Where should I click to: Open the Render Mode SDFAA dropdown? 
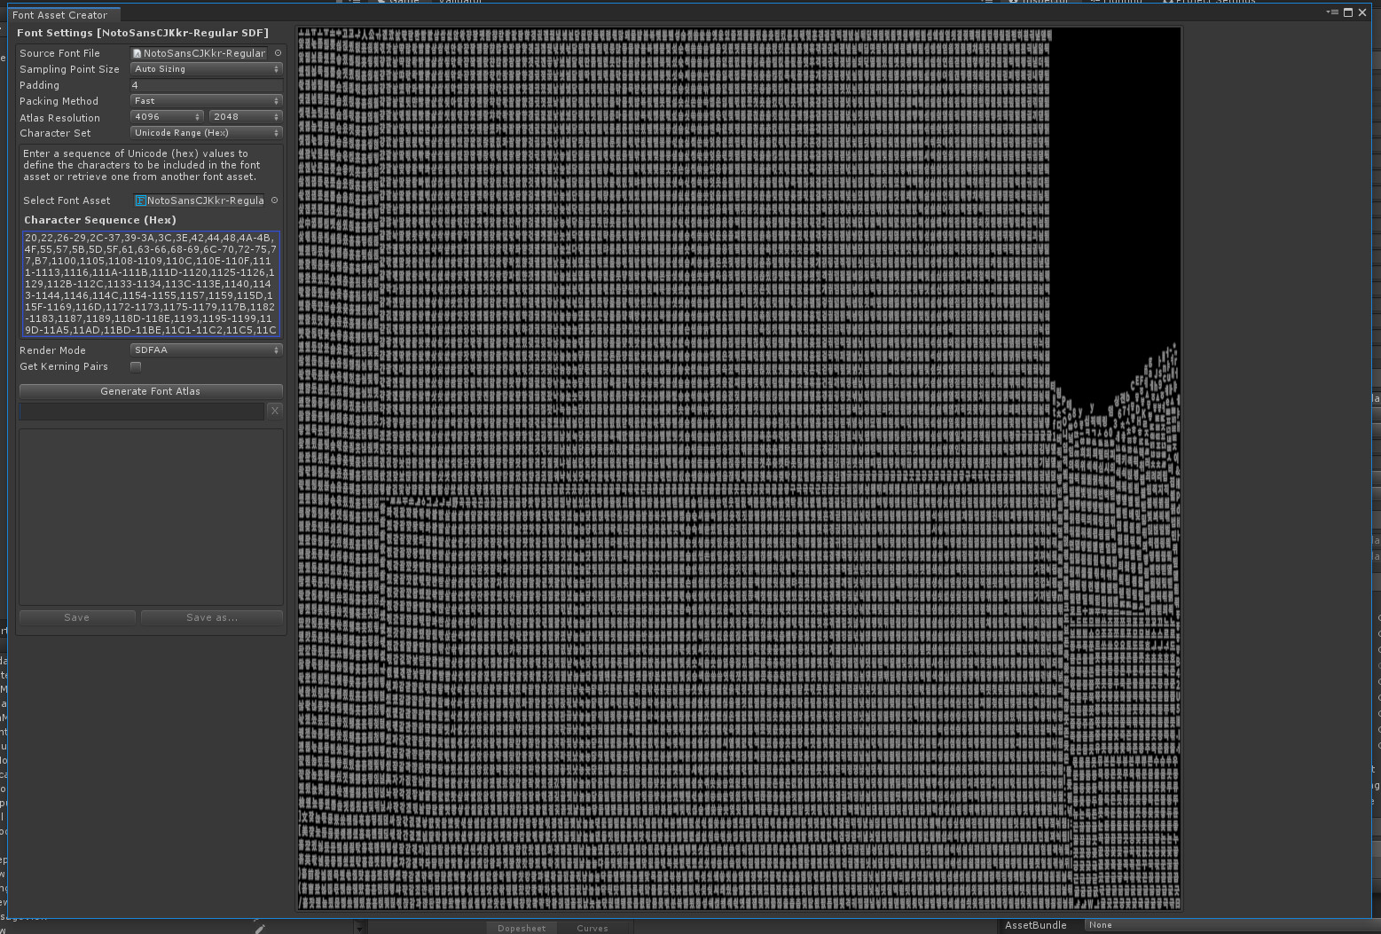tap(206, 349)
